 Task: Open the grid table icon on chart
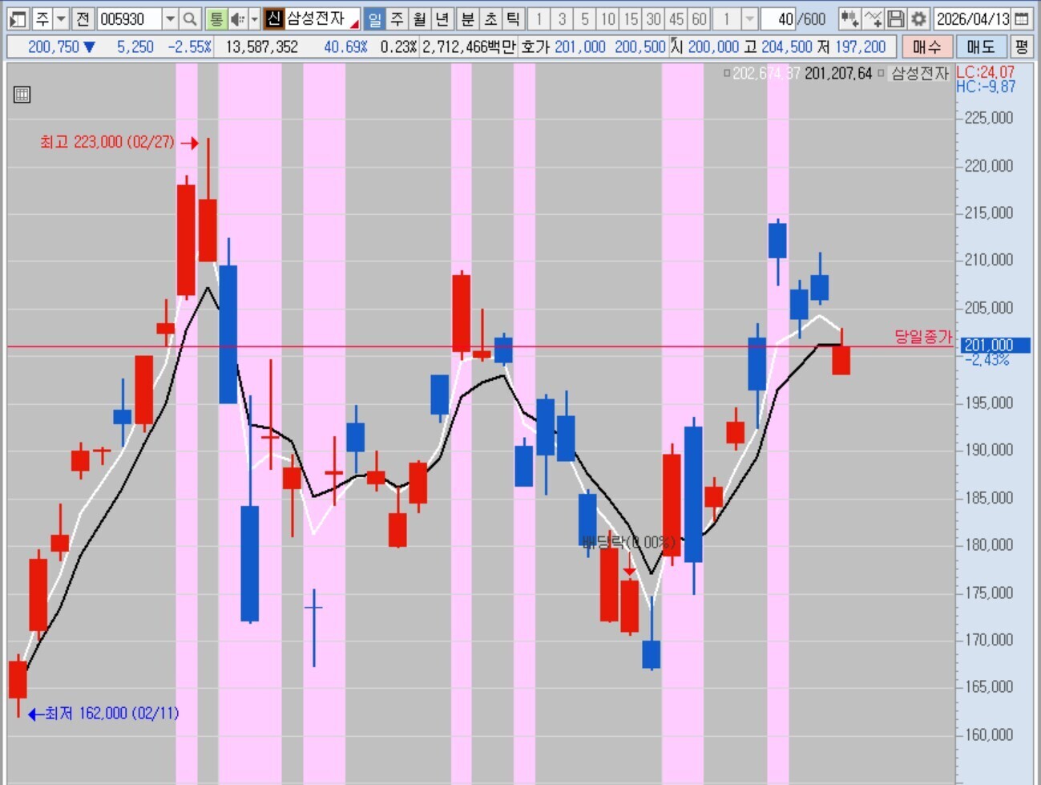tap(22, 95)
